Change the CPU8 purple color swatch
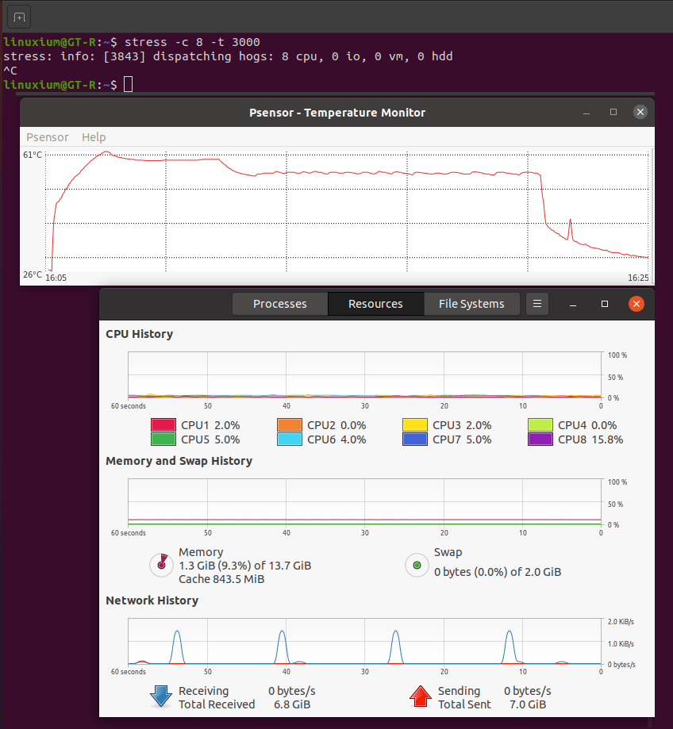The width and height of the screenshot is (673, 729). coord(540,439)
